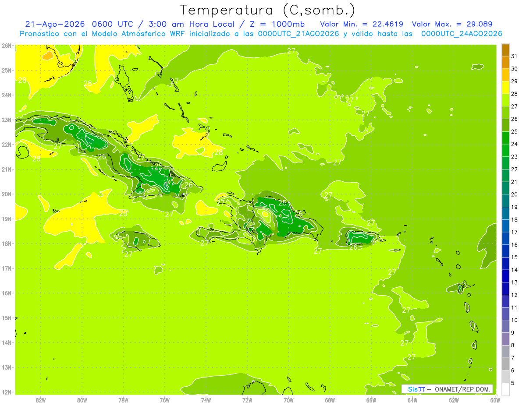Click the "22" label on the color scale
526x406 pixels.
[514, 169]
